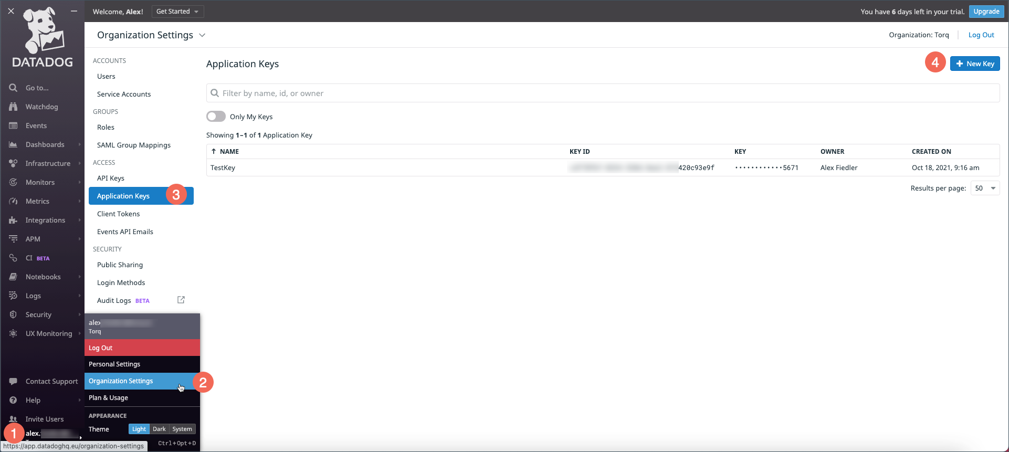Click the search icon in filter box
This screenshot has width=1009, height=452.
(x=214, y=93)
